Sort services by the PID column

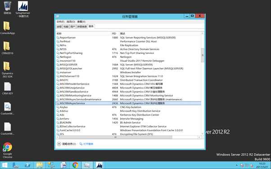[x=115, y=34]
